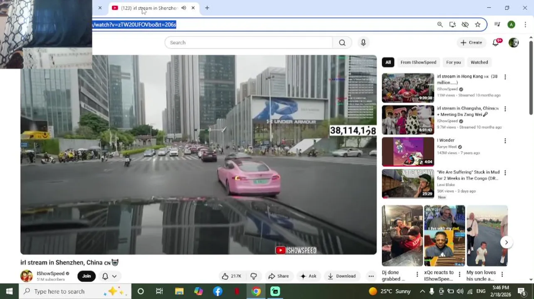The width and height of the screenshot is (534, 299).
Task: Open the IShowSpeed channel avatar
Action: [x=27, y=276]
